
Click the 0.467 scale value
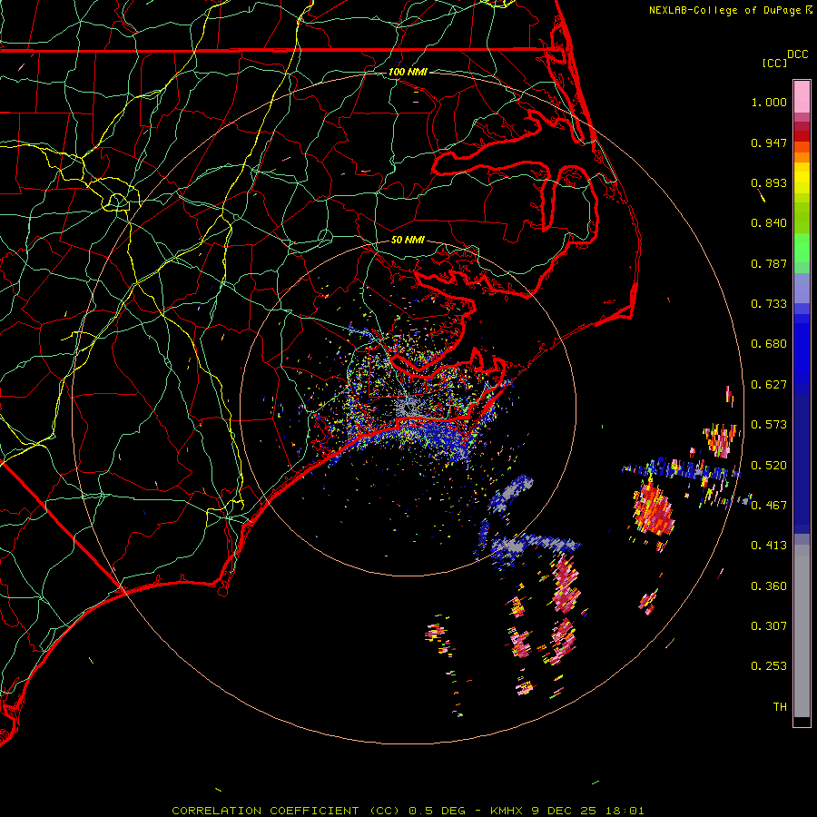tap(769, 506)
